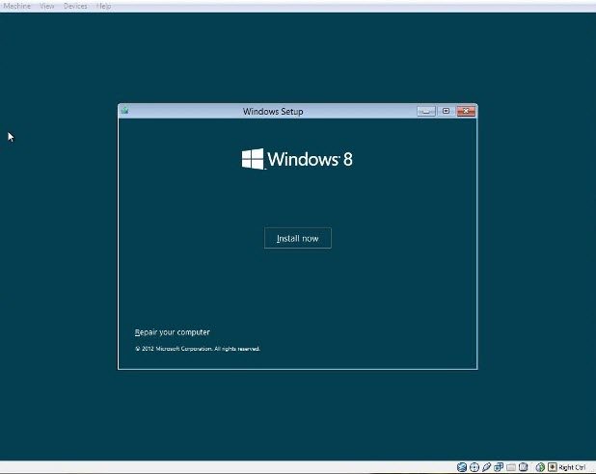Click the Right Ctrl host key label
Viewport: 596px width, 474px height.
click(572, 467)
